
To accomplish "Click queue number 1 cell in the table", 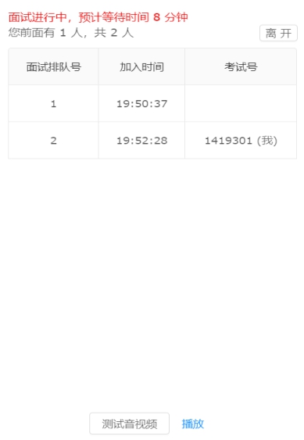I will (54, 103).
